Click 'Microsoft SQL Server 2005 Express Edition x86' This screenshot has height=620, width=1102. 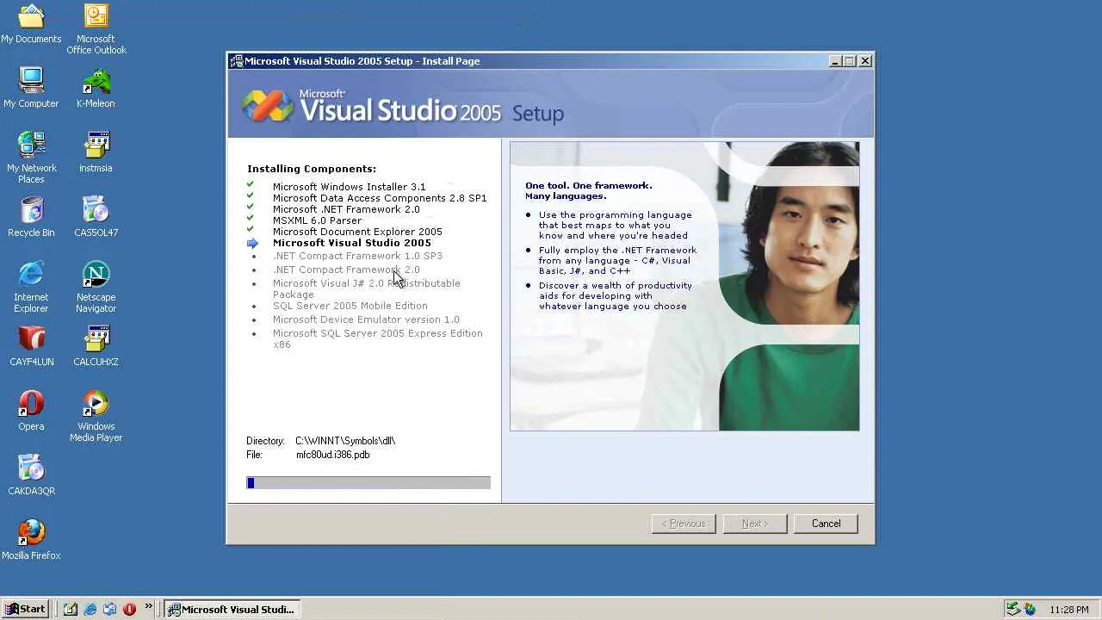pos(378,338)
